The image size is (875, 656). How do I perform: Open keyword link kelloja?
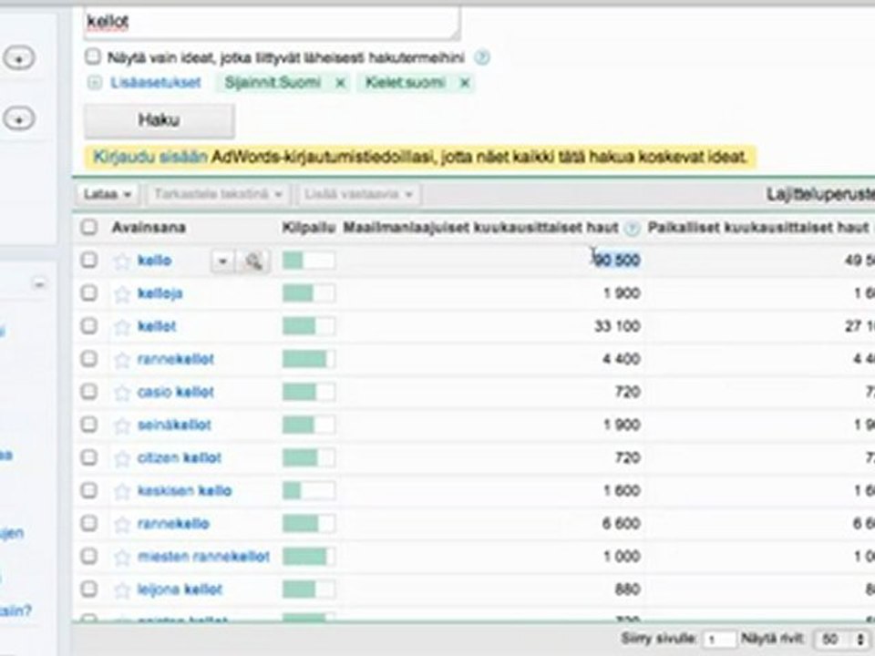click(160, 293)
